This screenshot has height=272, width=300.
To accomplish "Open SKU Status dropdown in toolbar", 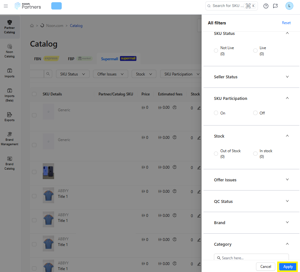I will (73, 74).
